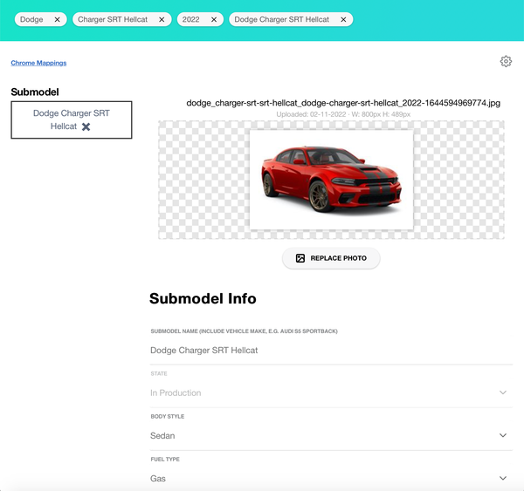The image size is (524, 491).
Task: Open the settings gear icon
Action: tap(506, 61)
